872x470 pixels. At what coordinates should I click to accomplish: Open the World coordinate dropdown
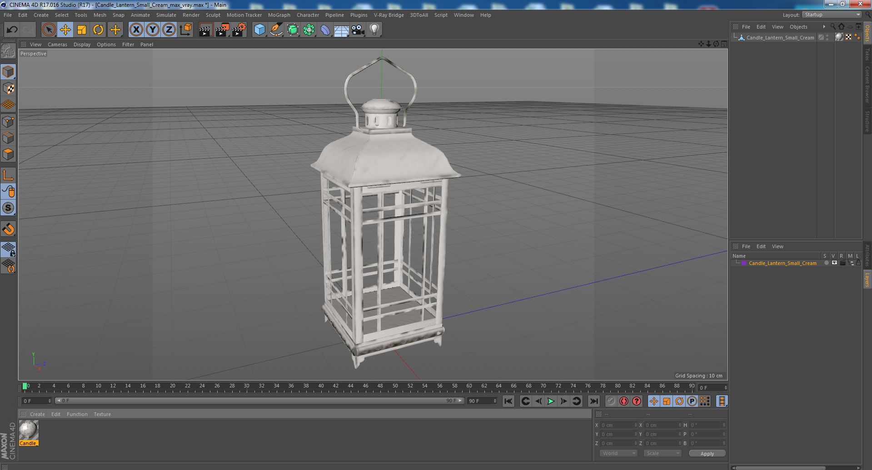pos(618,453)
